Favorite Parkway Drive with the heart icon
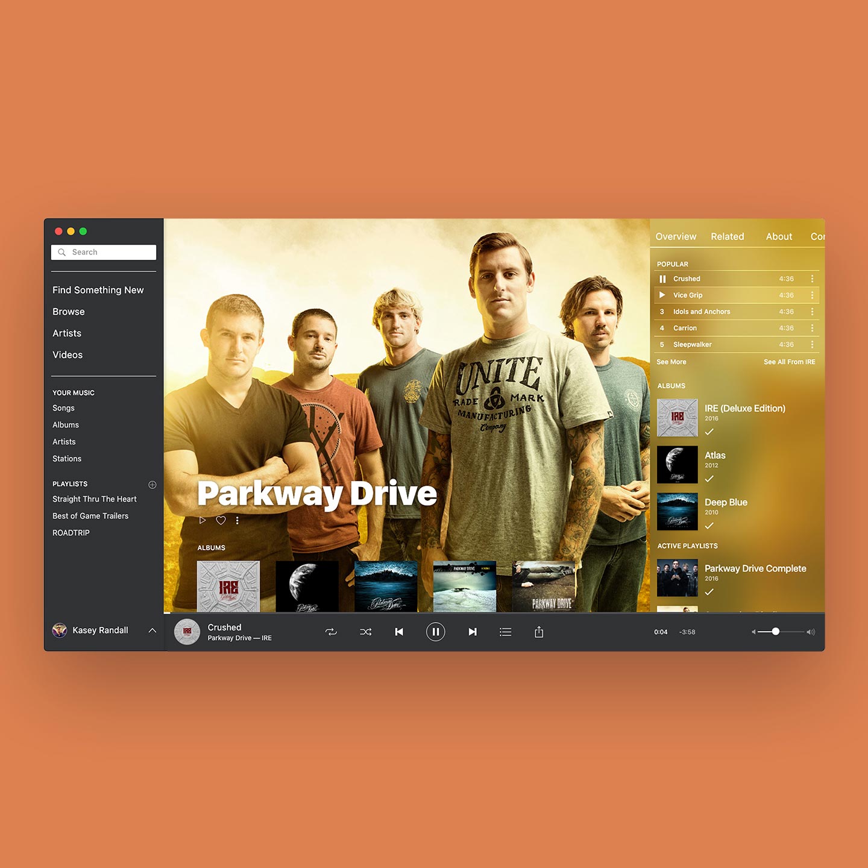The height and width of the screenshot is (868, 868). tap(221, 520)
